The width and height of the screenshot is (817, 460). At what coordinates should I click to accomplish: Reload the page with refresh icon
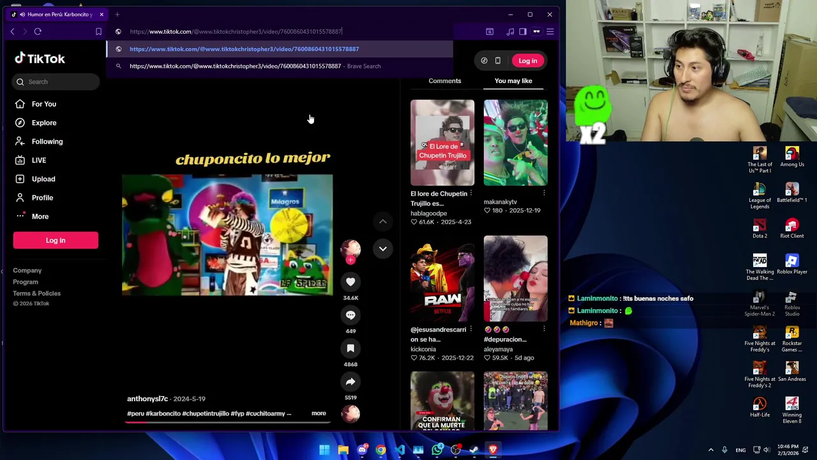point(38,31)
